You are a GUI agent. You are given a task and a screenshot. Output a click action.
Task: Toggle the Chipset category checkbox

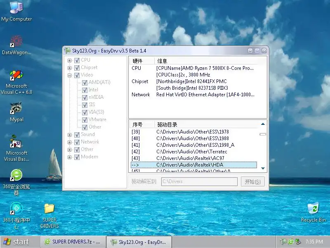tap(77, 68)
